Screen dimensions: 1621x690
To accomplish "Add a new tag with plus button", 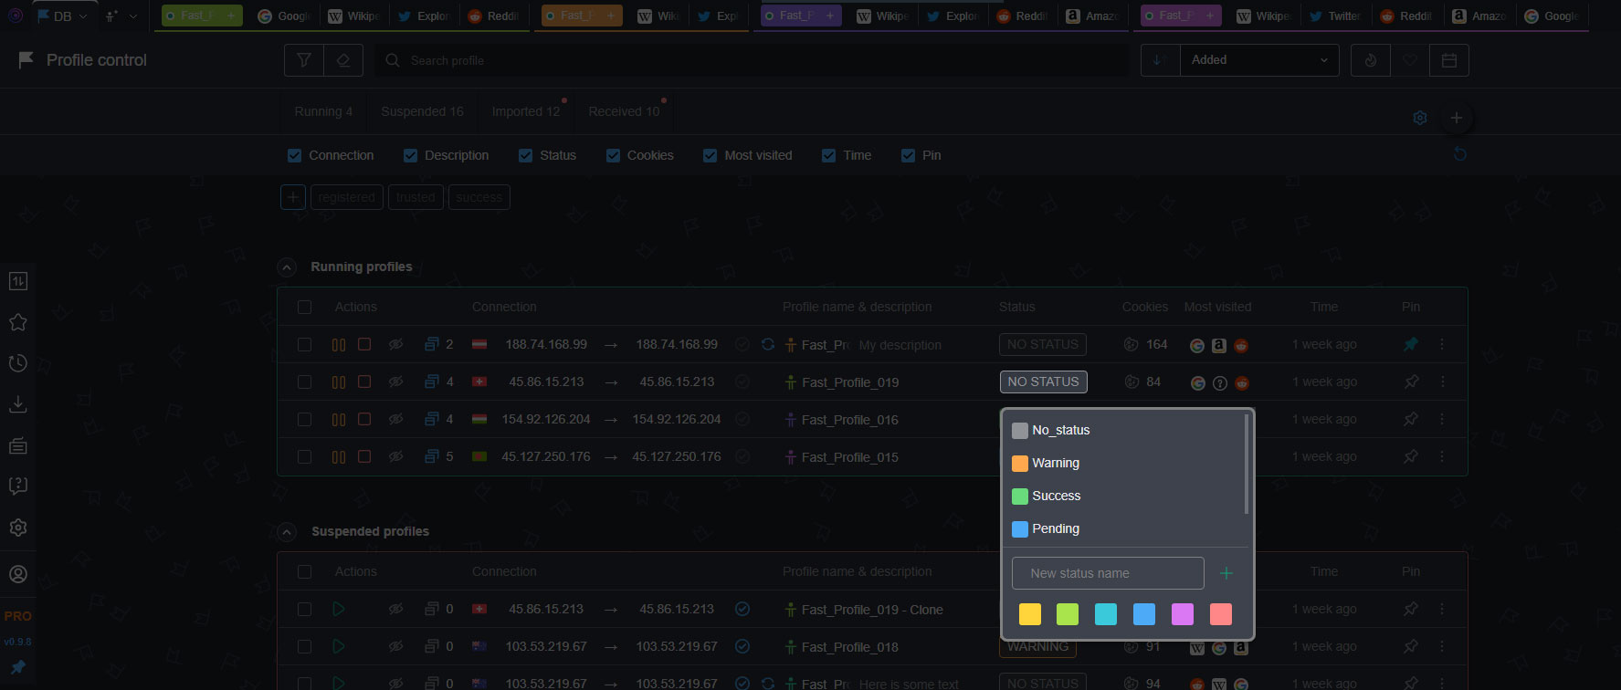I will (293, 197).
